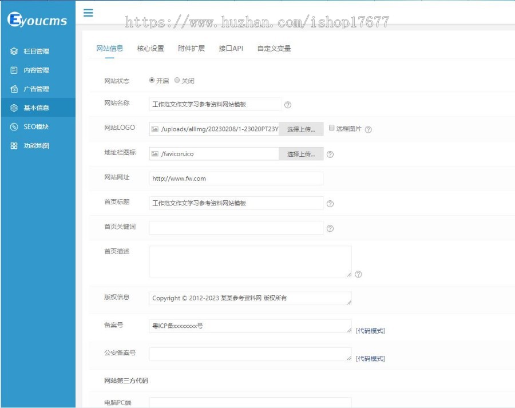This screenshot has width=515, height=408.
Task: Click help icon beside 首页标题
Action: 330,204
